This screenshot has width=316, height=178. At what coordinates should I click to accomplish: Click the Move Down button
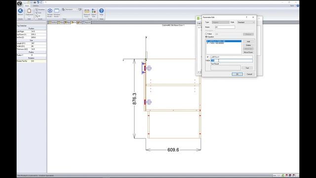248,52
